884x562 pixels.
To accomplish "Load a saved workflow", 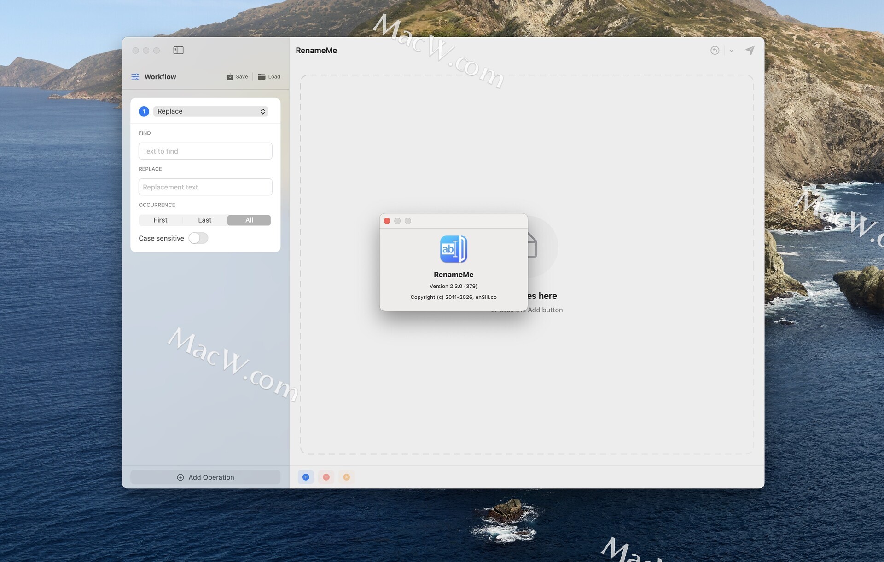I will coord(269,77).
